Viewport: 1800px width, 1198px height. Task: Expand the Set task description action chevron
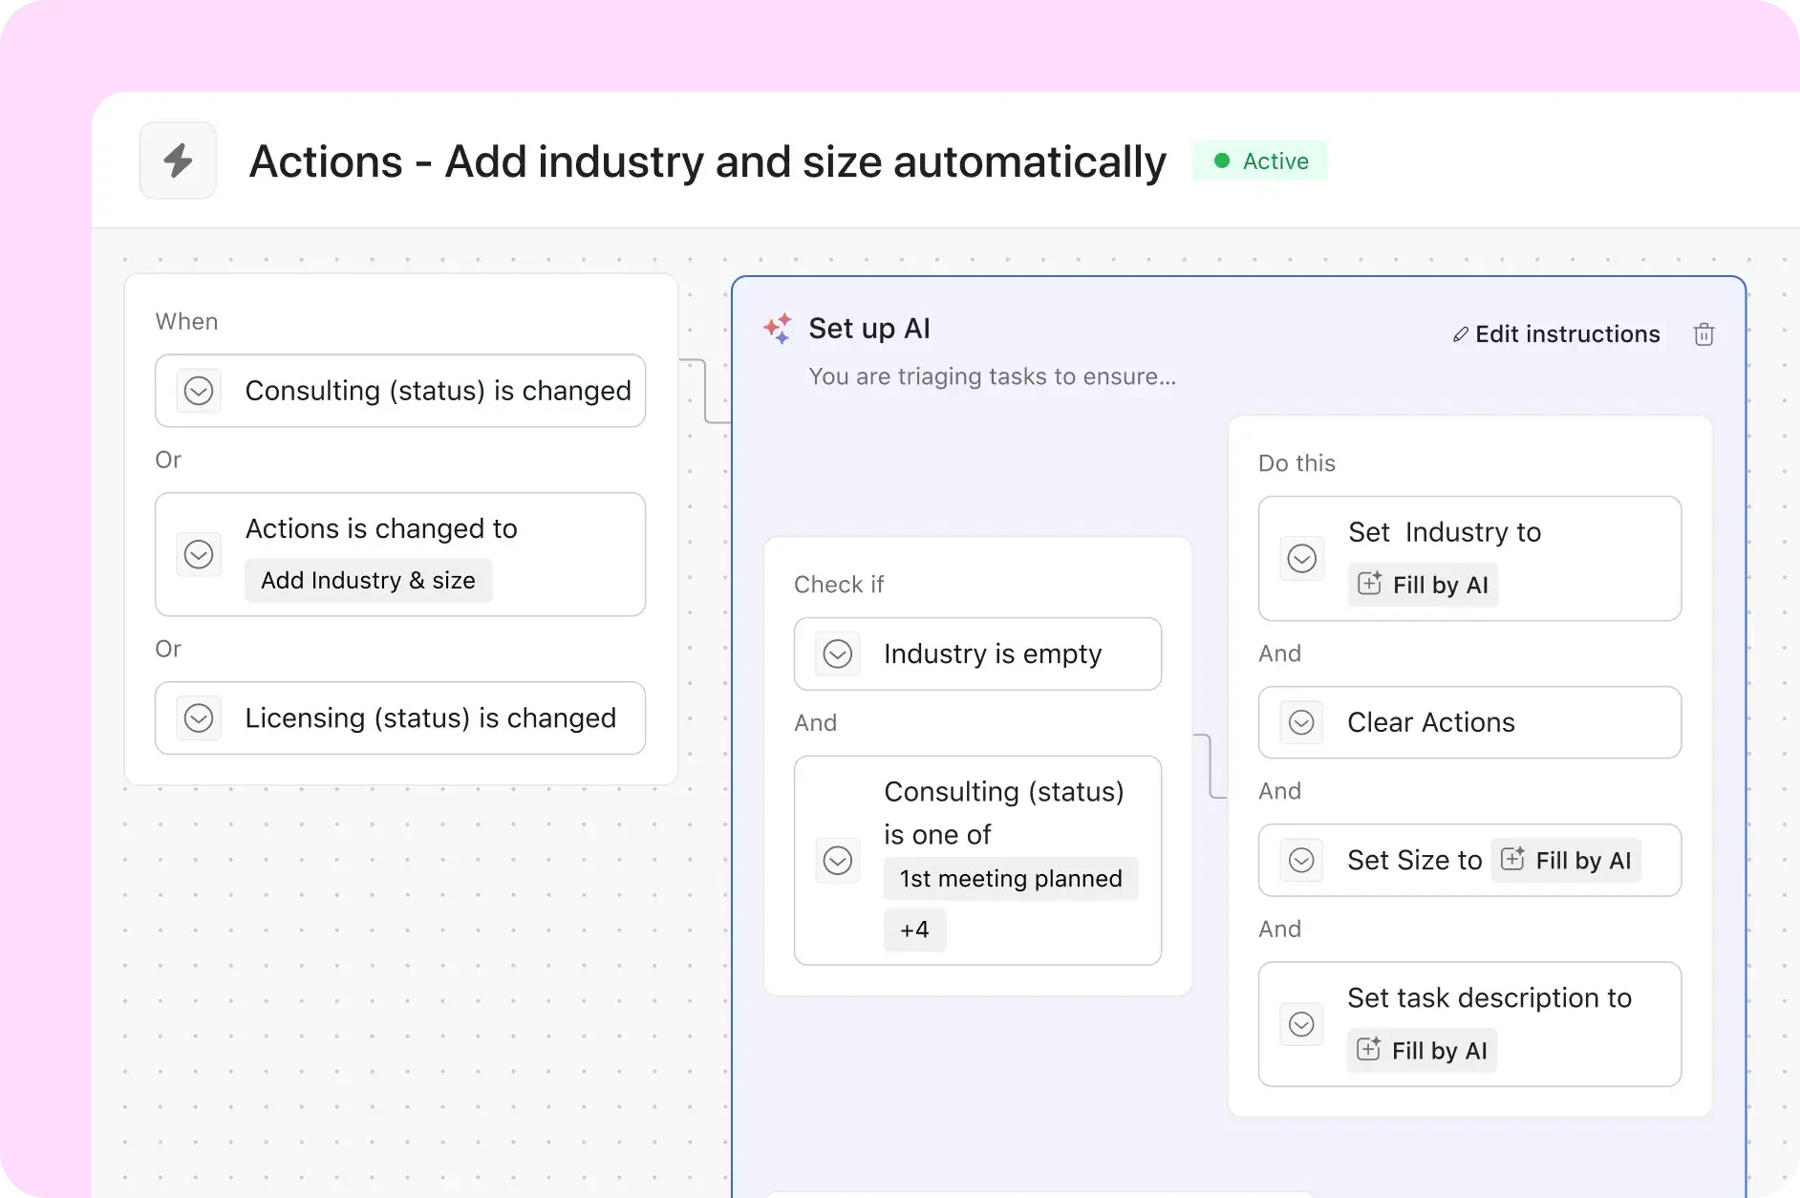[1301, 1024]
